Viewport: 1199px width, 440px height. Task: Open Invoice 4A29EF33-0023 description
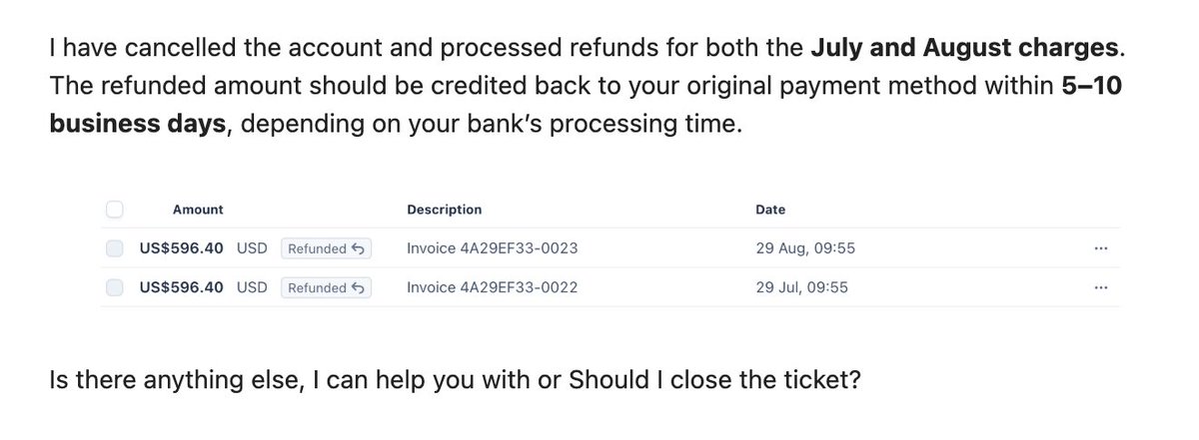493,248
